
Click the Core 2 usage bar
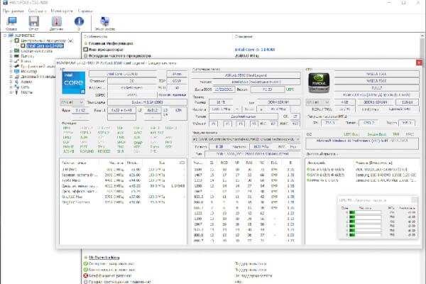(x=365, y=222)
